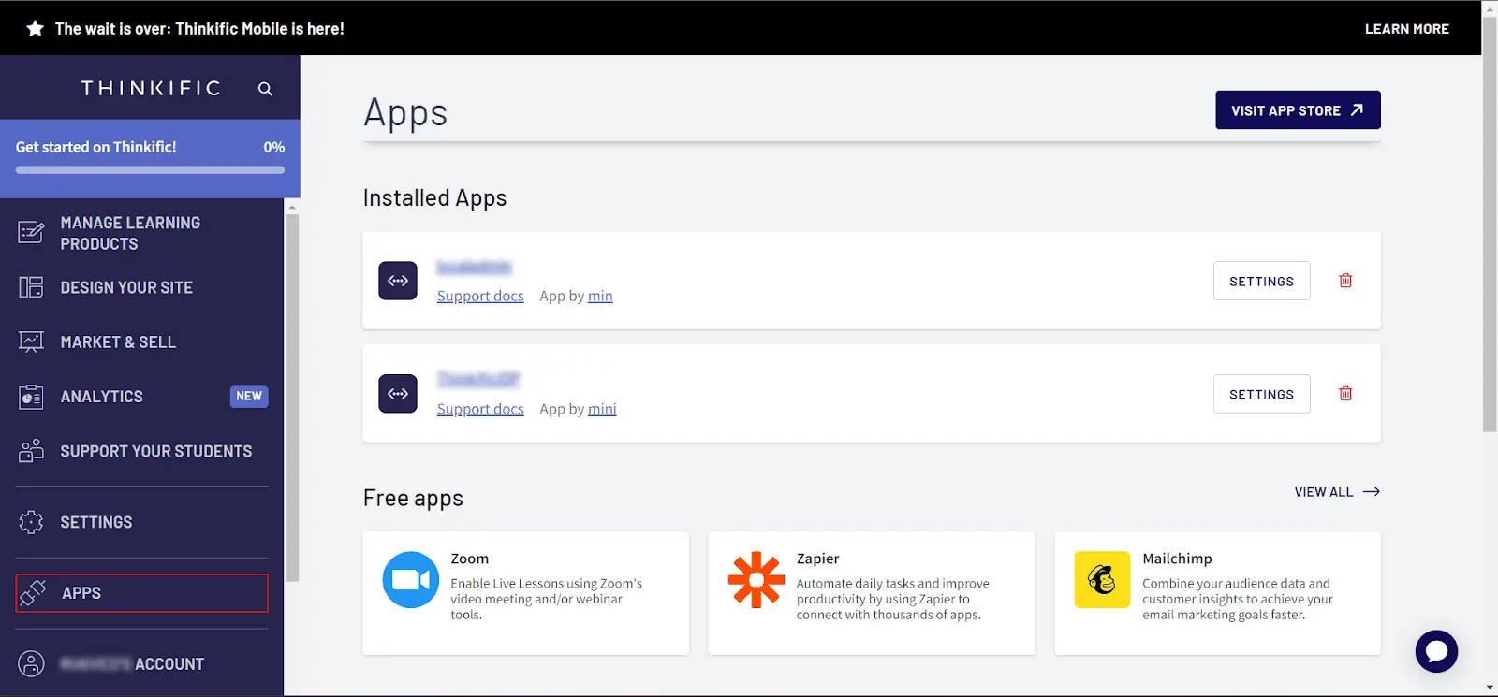Delete the first installed app via trash icon
The width and height of the screenshot is (1498, 697).
[x=1345, y=281]
